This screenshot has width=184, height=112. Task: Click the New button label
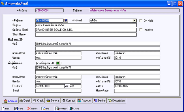pyautogui.click(x=7, y=109)
